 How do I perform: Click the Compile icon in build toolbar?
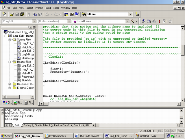(143, 21)
